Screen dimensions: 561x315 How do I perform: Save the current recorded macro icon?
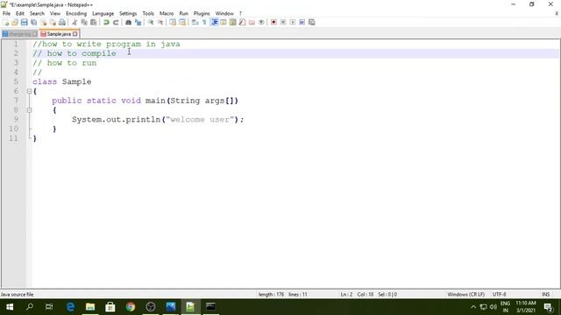tap(312, 22)
